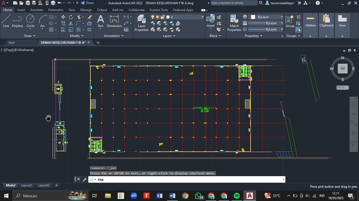This screenshot has height=201, width=359.
Task: Click the ViewCube TOP face
Action: (343, 69)
